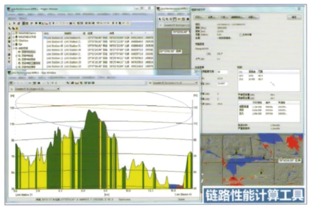This screenshot has height=208, width=312.
Task: Click the 确定 confirm button in the dialog
Action: 294,17
